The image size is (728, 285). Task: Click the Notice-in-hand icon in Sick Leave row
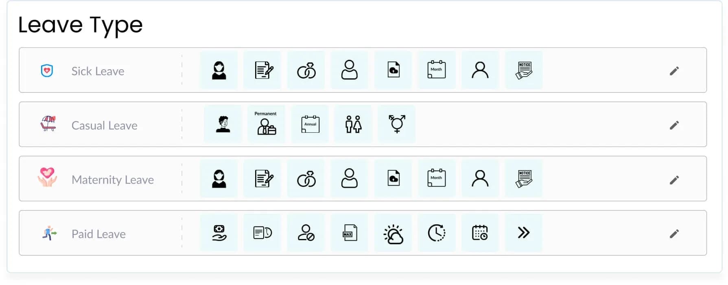point(523,70)
